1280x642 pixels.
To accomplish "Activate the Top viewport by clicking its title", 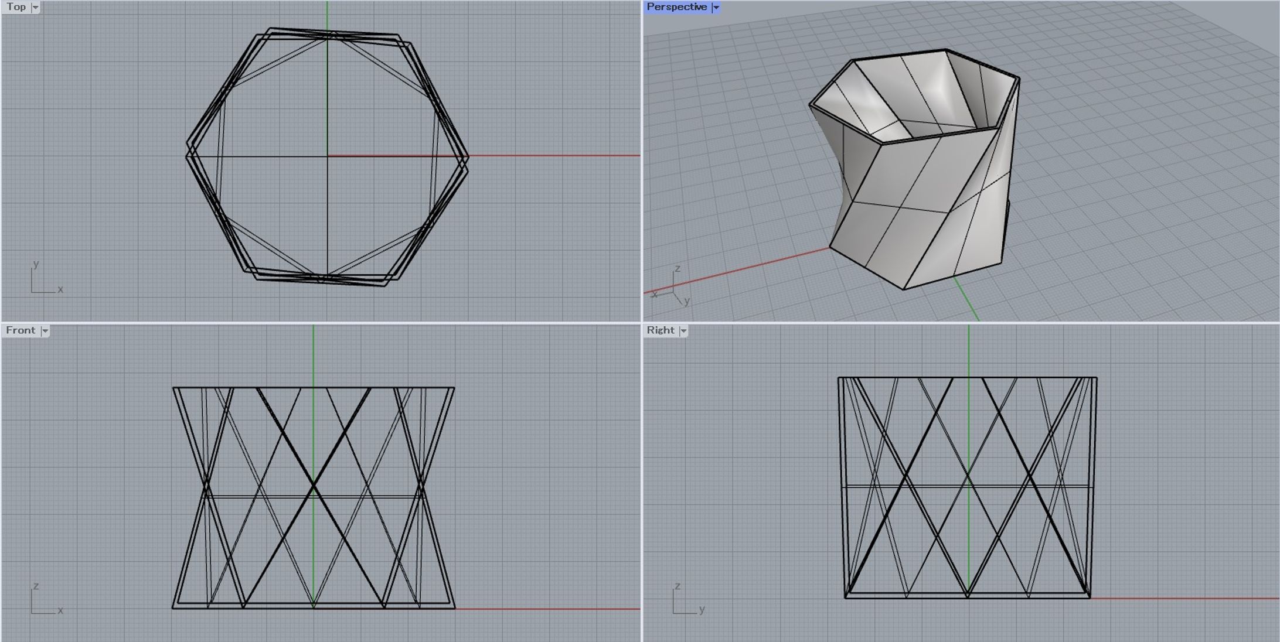I will (15, 7).
